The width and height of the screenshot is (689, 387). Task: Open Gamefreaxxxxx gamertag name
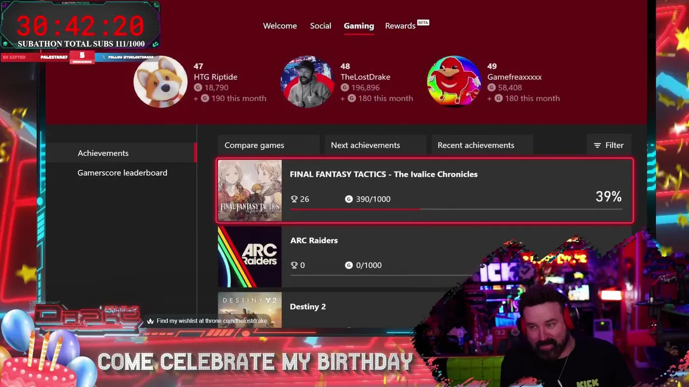tap(514, 77)
